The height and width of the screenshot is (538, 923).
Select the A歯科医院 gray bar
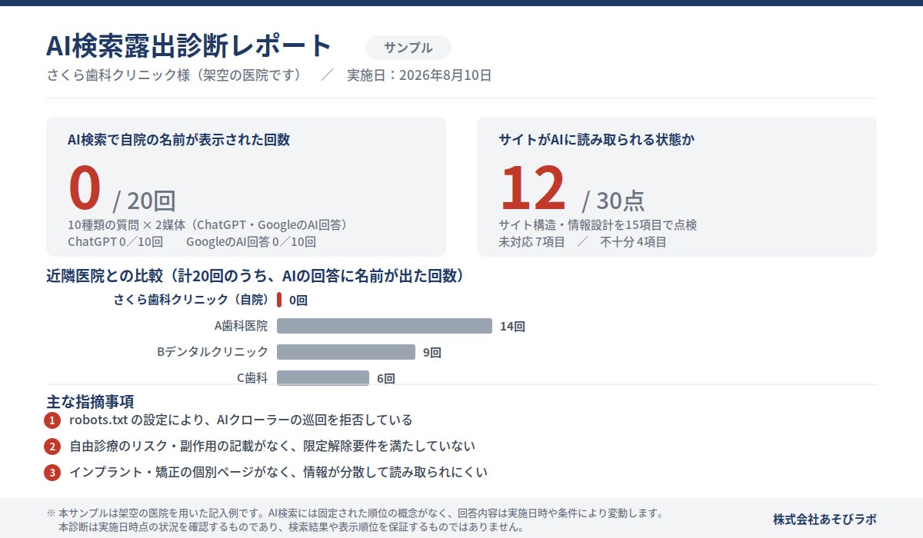tap(385, 326)
